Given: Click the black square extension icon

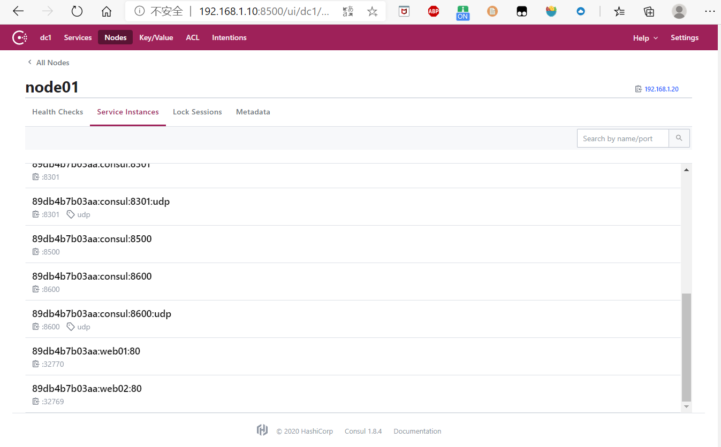Looking at the screenshot, I should click(x=522, y=11).
